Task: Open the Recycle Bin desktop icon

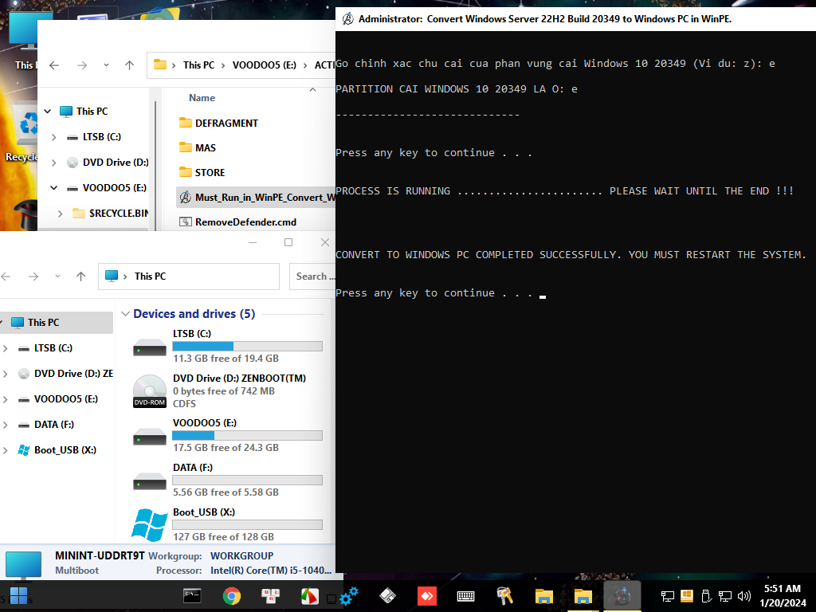Action: click(x=22, y=133)
